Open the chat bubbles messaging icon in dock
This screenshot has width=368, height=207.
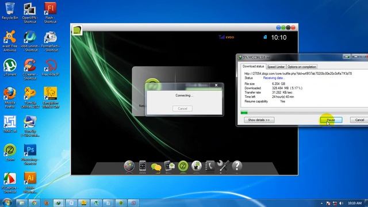156,167
